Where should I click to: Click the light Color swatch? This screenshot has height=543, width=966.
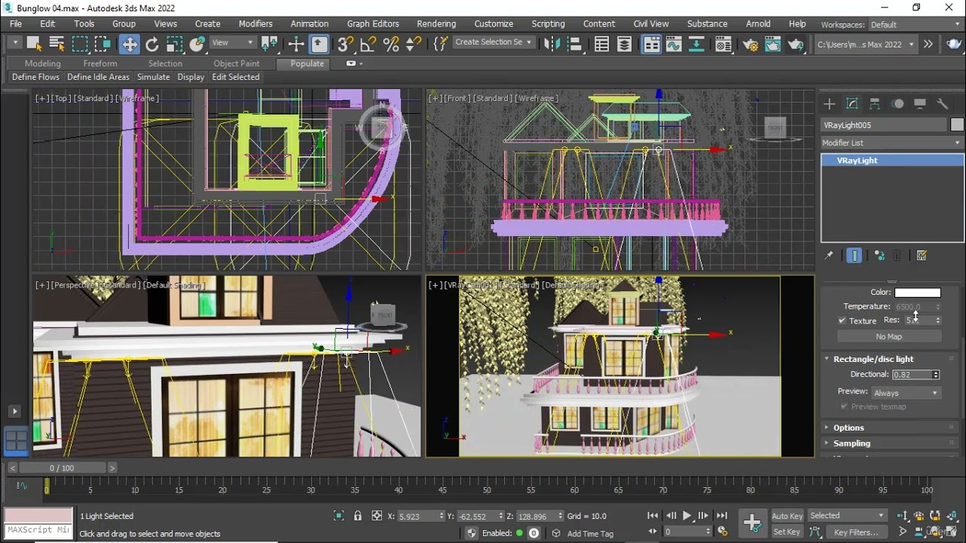(918, 293)
